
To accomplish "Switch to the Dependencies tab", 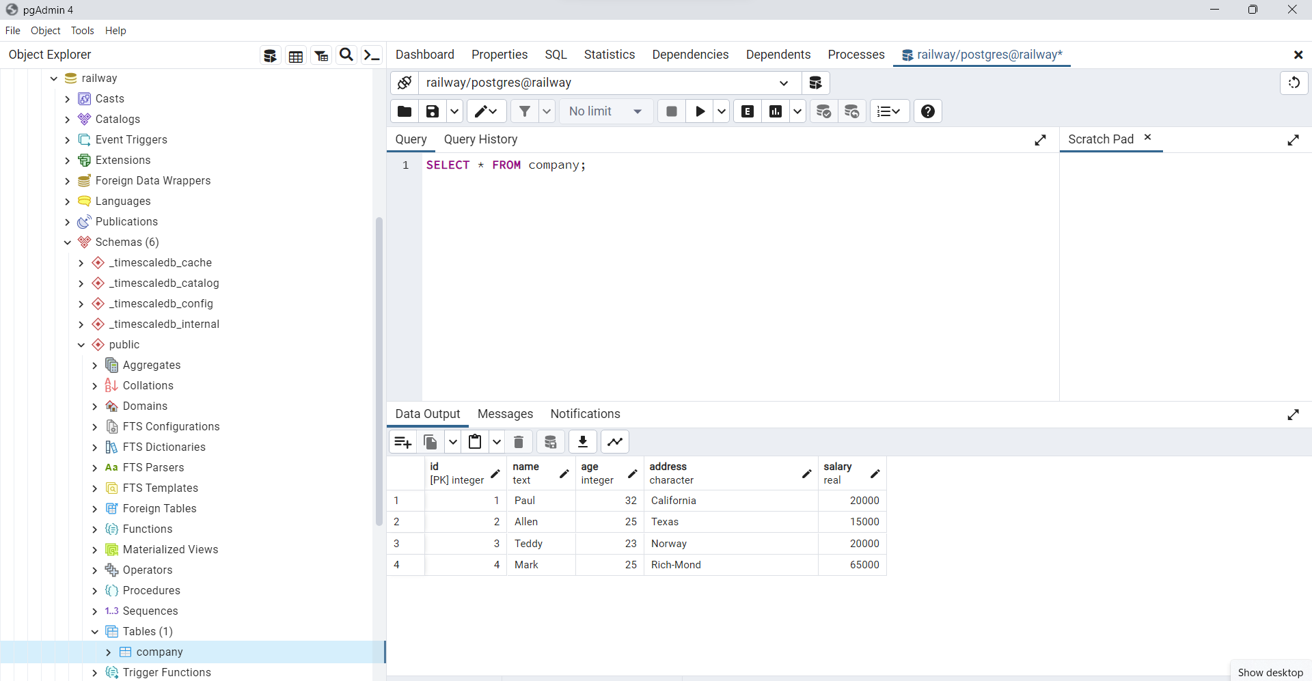I will tap(690, 55).
